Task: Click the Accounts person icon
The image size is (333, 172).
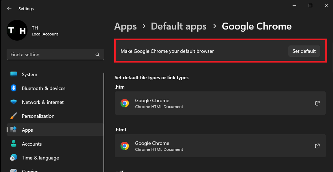Action: click(x=14, y=144)
